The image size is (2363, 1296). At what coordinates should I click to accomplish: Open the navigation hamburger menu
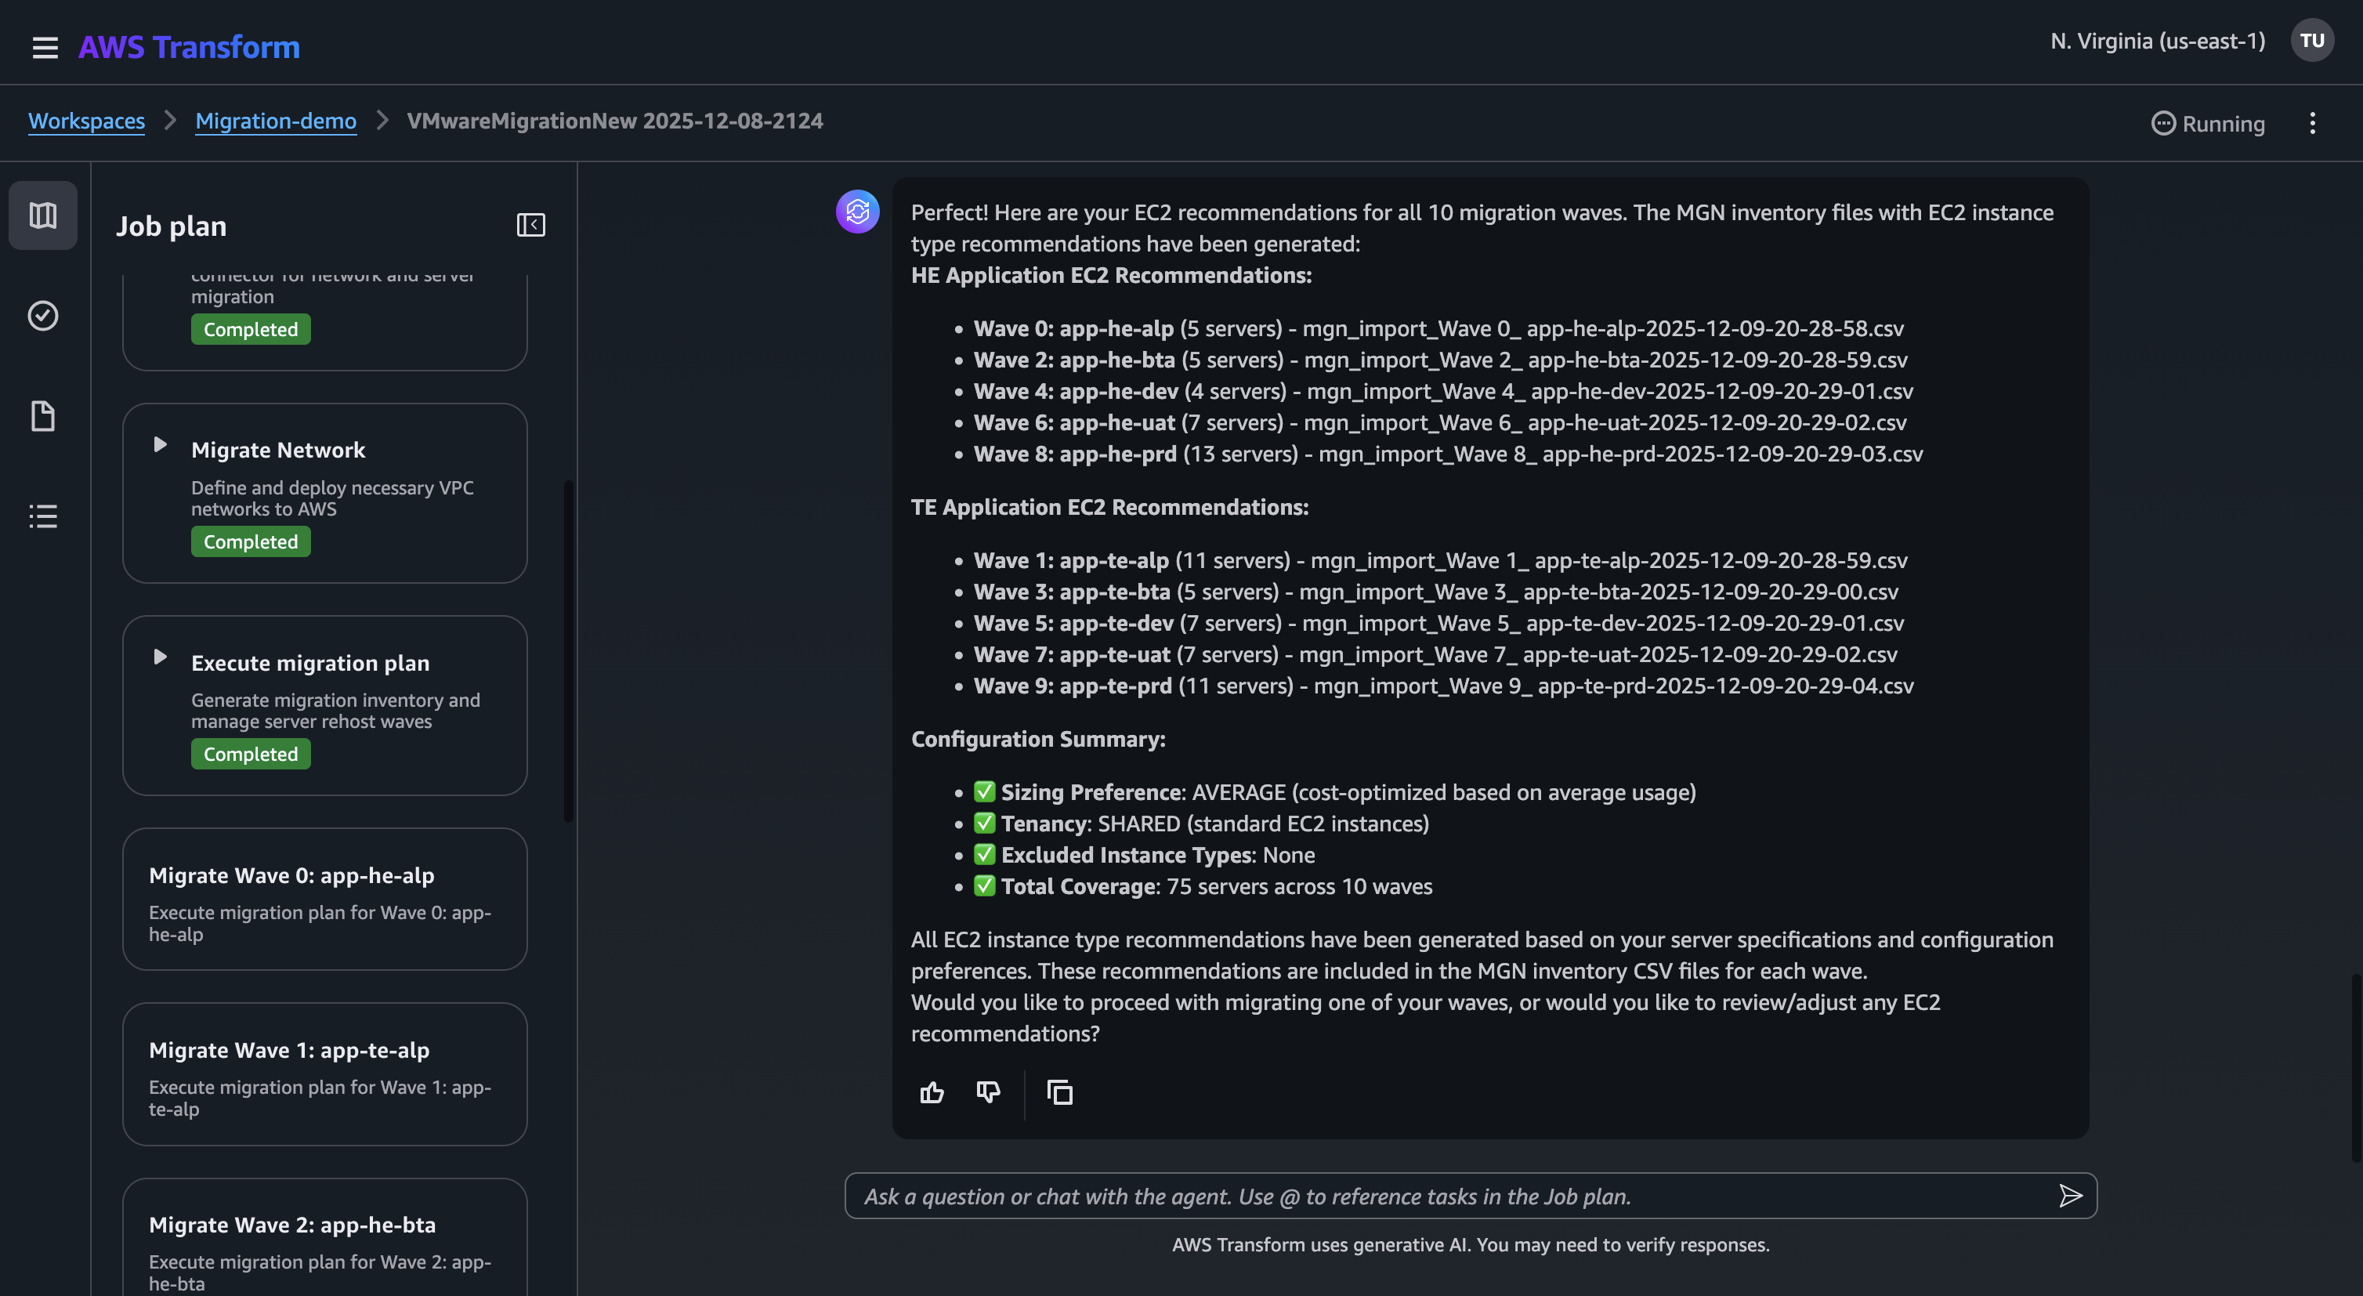coord(44,47)
